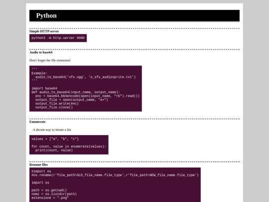Click the 'estensione = ".png"' line
Viewport: 269px width, 202px height.
click(x=50, y=198)
